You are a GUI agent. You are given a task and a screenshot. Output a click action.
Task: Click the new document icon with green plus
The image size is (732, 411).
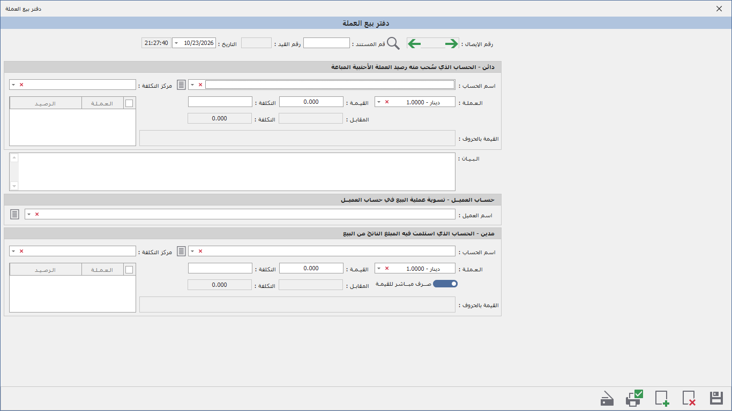[x=662, y=398]
